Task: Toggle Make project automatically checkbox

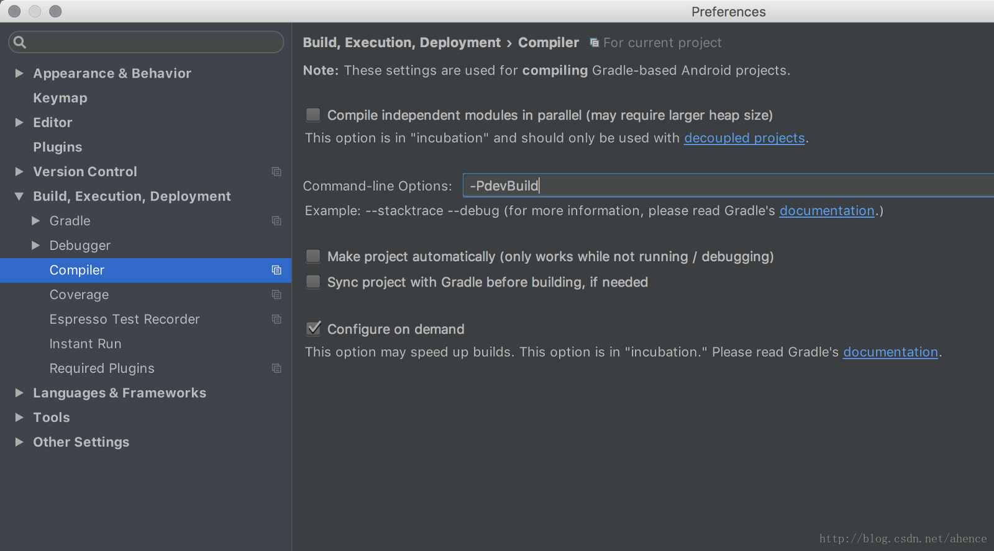Action: 313,256
